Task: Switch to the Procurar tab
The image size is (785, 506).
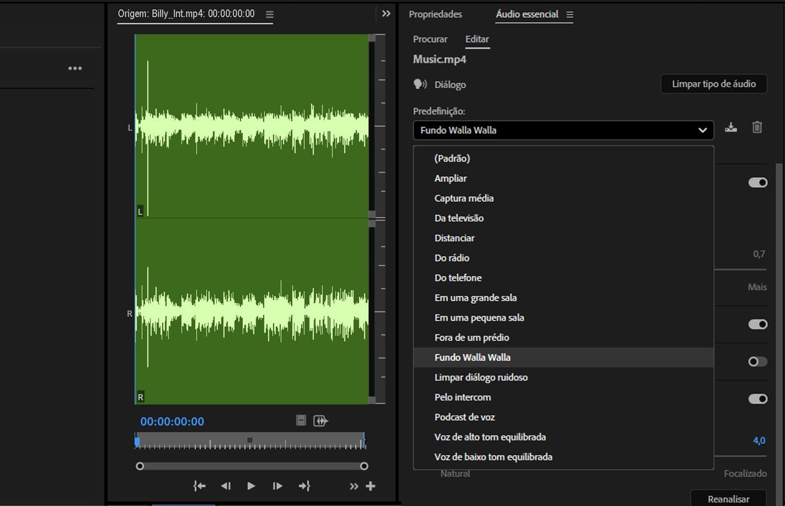Action: tap(430, 39)
